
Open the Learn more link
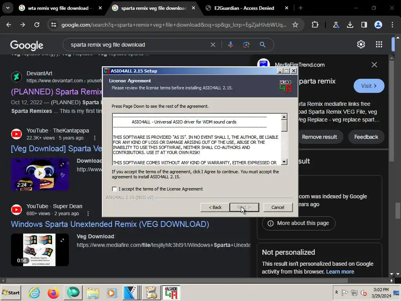click(340, 272)
